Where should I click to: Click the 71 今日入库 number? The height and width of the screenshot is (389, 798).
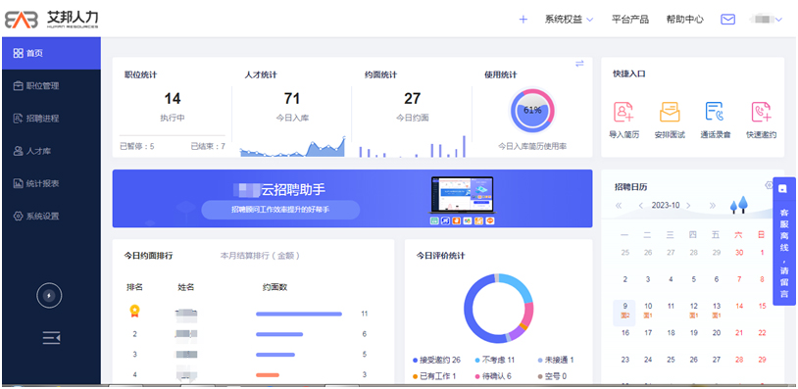(x=291, y=99)
